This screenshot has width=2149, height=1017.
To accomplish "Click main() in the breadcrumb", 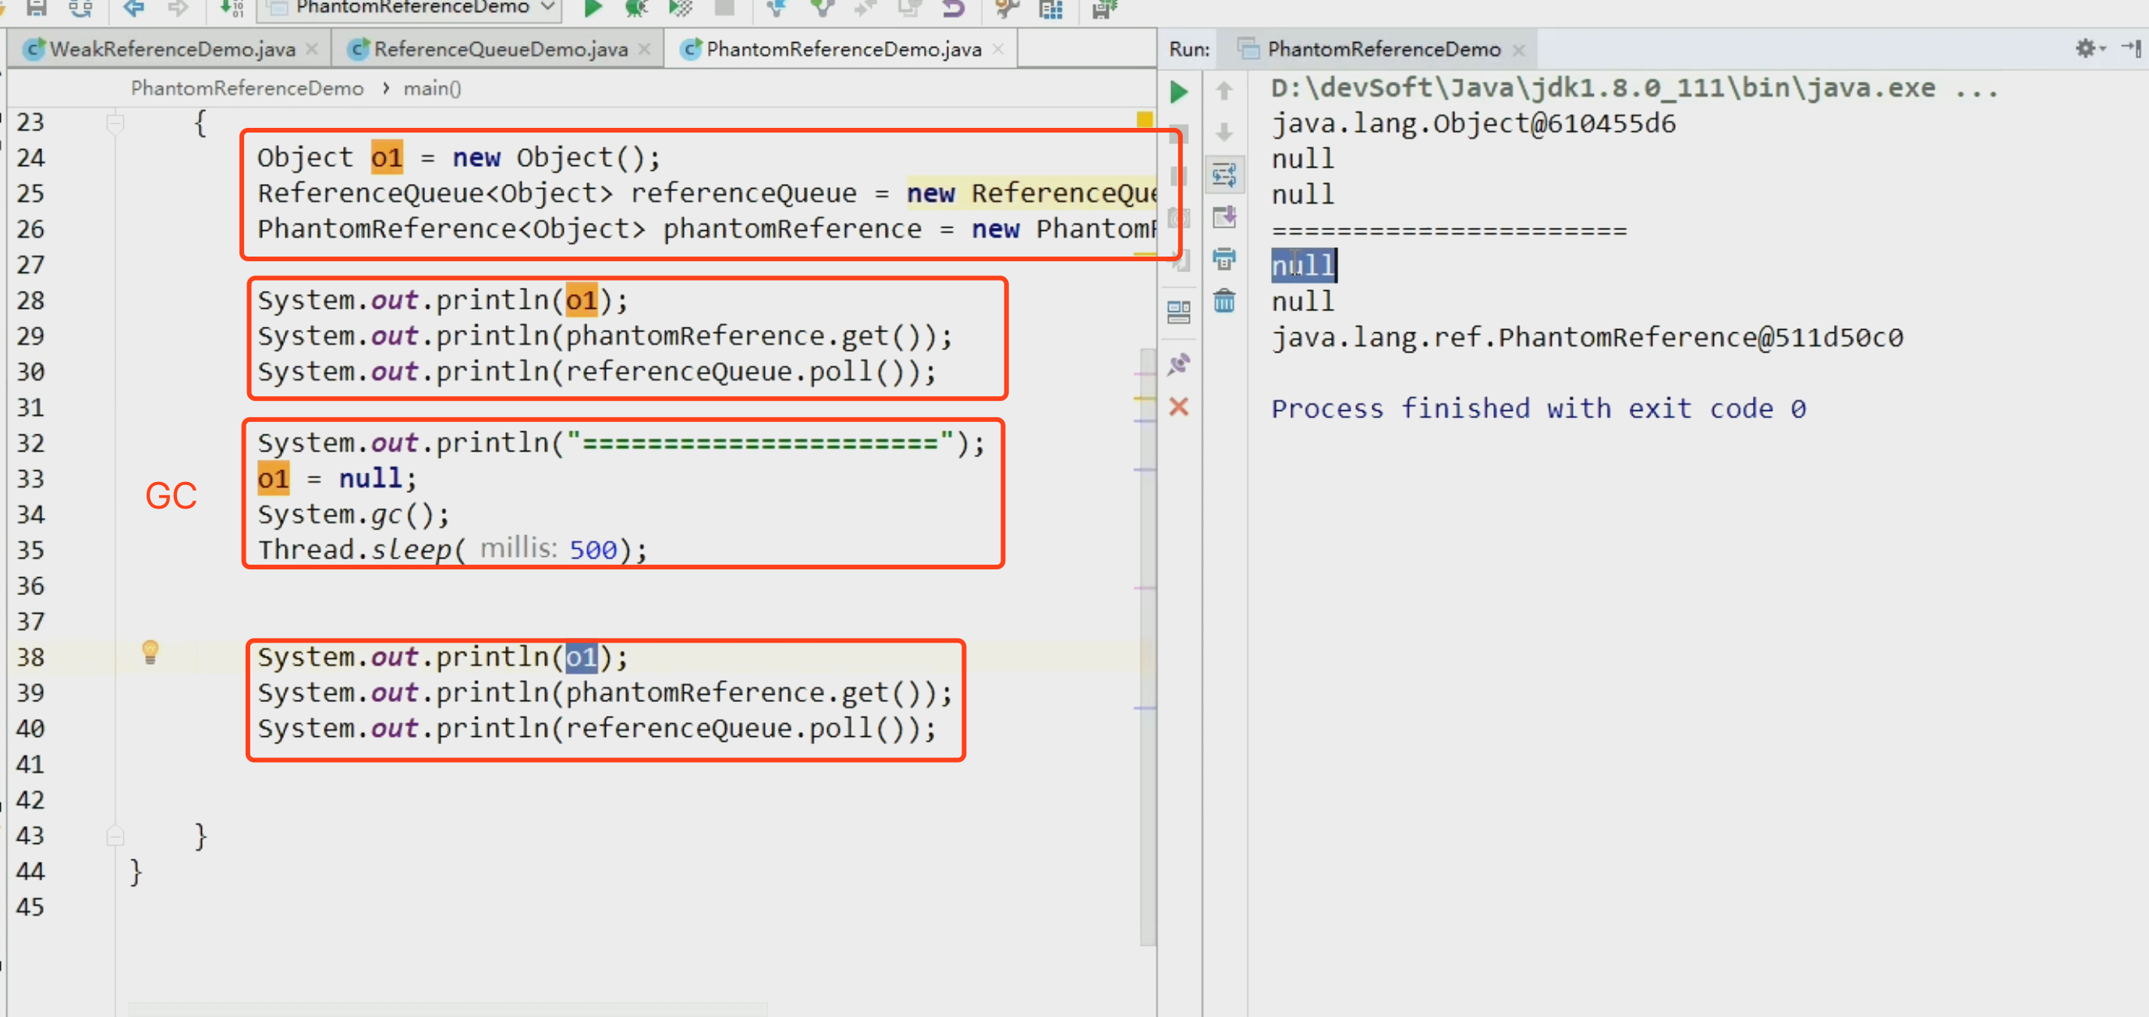I will click(432, 88).
